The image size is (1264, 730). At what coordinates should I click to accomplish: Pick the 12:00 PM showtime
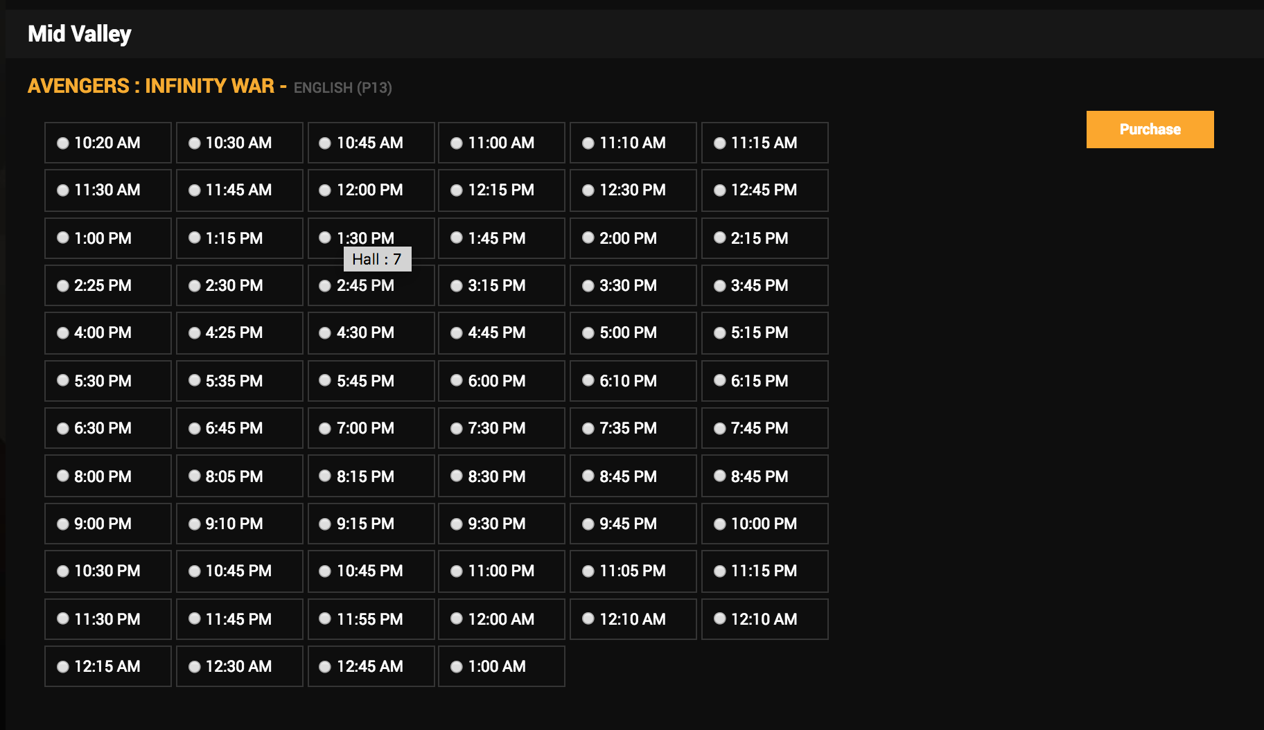(x=325, y=190)
